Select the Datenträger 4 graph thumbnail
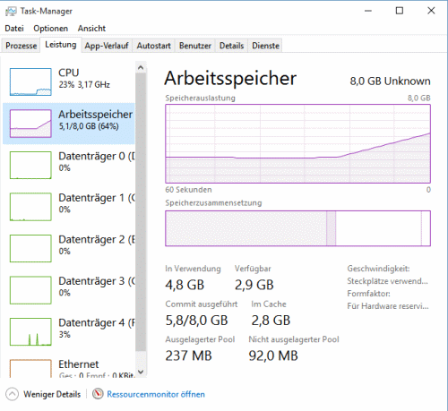Image resolution: width=448 pixels, height=411 pixels. click(30, 331)
